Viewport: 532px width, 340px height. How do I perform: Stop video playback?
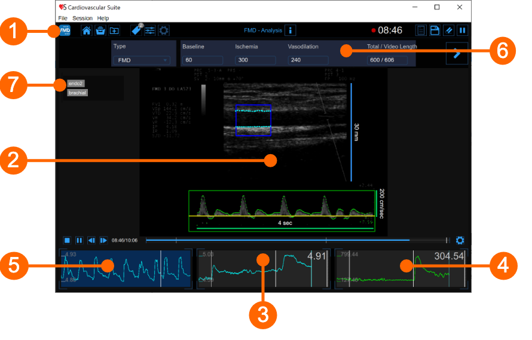68,240
